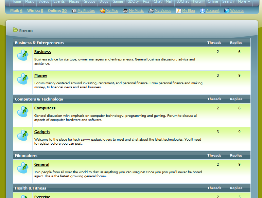Image resolution: width=262 pixels, height=198 pixels.
Task: Open the Chat navigation tab
Action: (x=158, y=2)
